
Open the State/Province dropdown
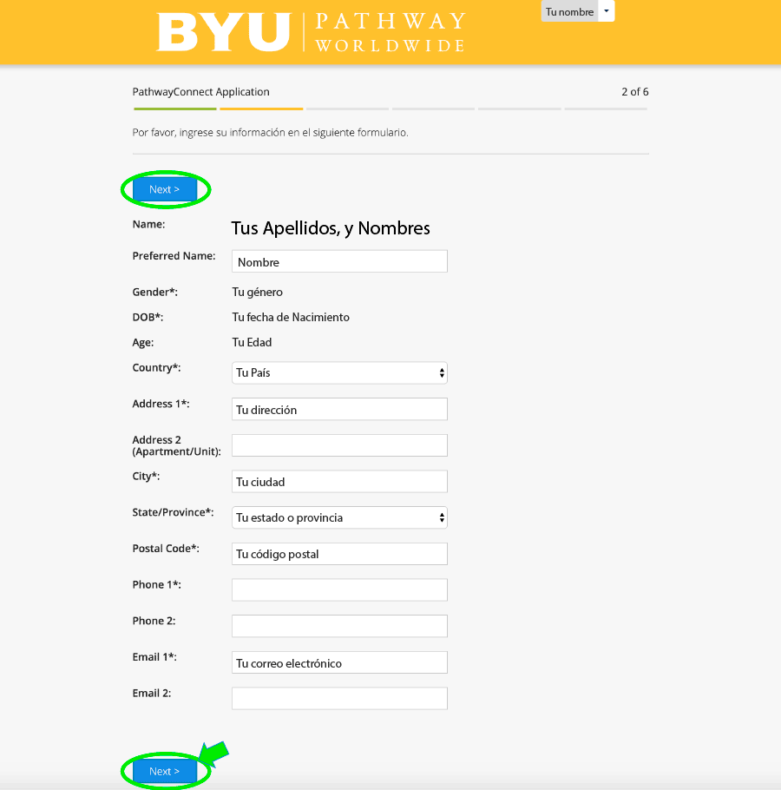click(339, 517)
